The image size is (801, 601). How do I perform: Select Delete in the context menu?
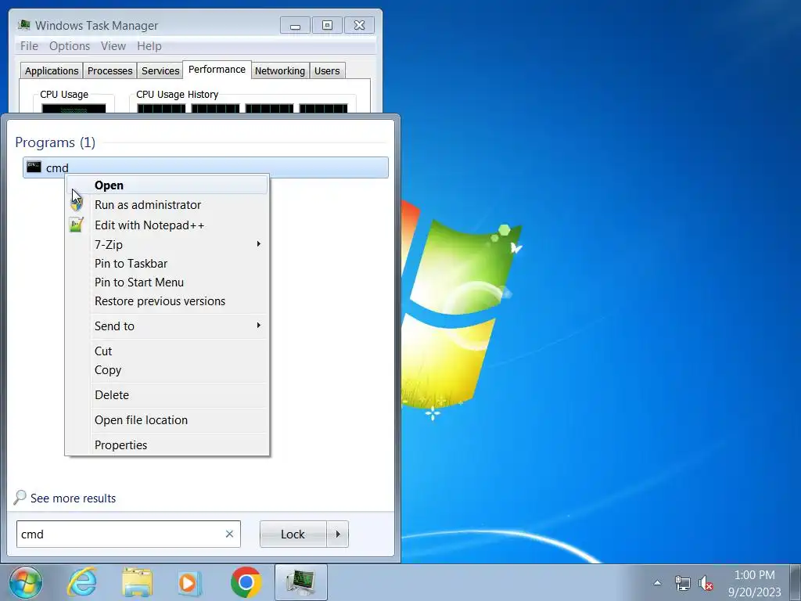[x=167, y=394]
